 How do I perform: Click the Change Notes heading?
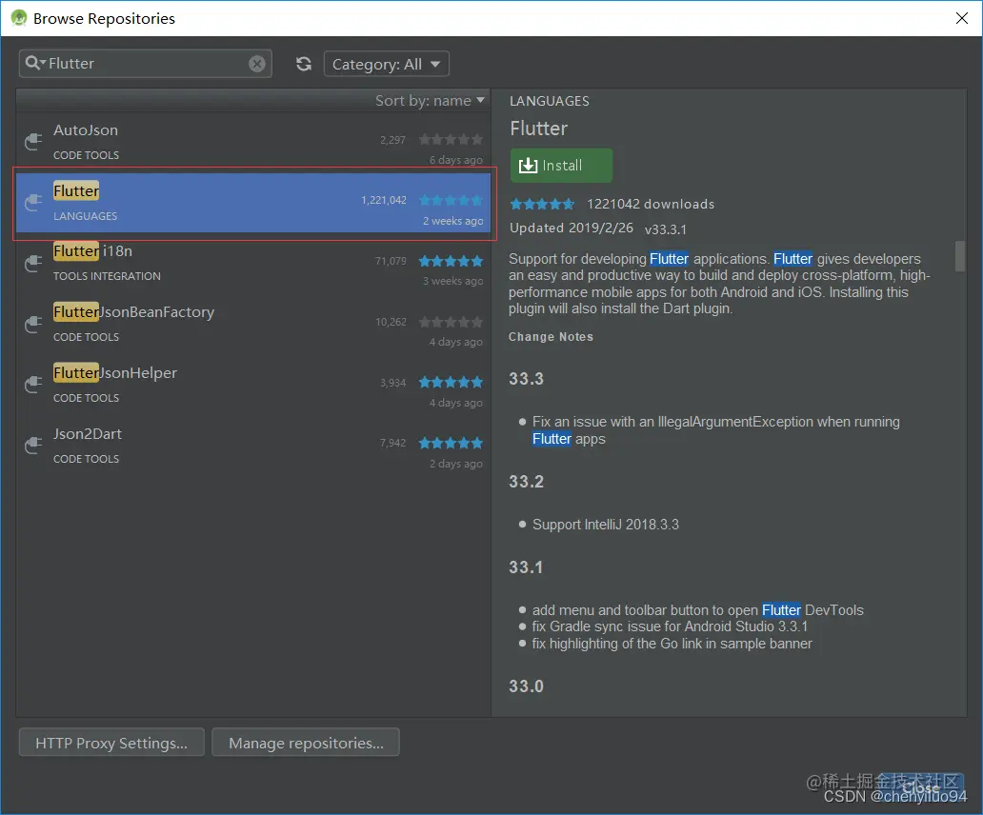pos(551,337)
